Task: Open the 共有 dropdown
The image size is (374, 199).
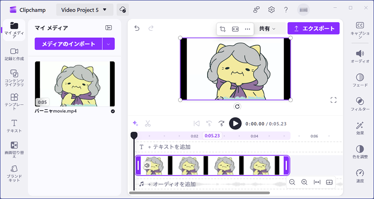Action: (x=267, y=29)
